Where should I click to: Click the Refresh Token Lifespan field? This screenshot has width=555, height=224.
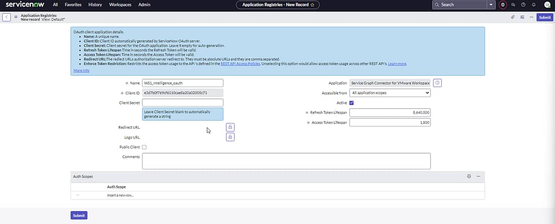390,113
